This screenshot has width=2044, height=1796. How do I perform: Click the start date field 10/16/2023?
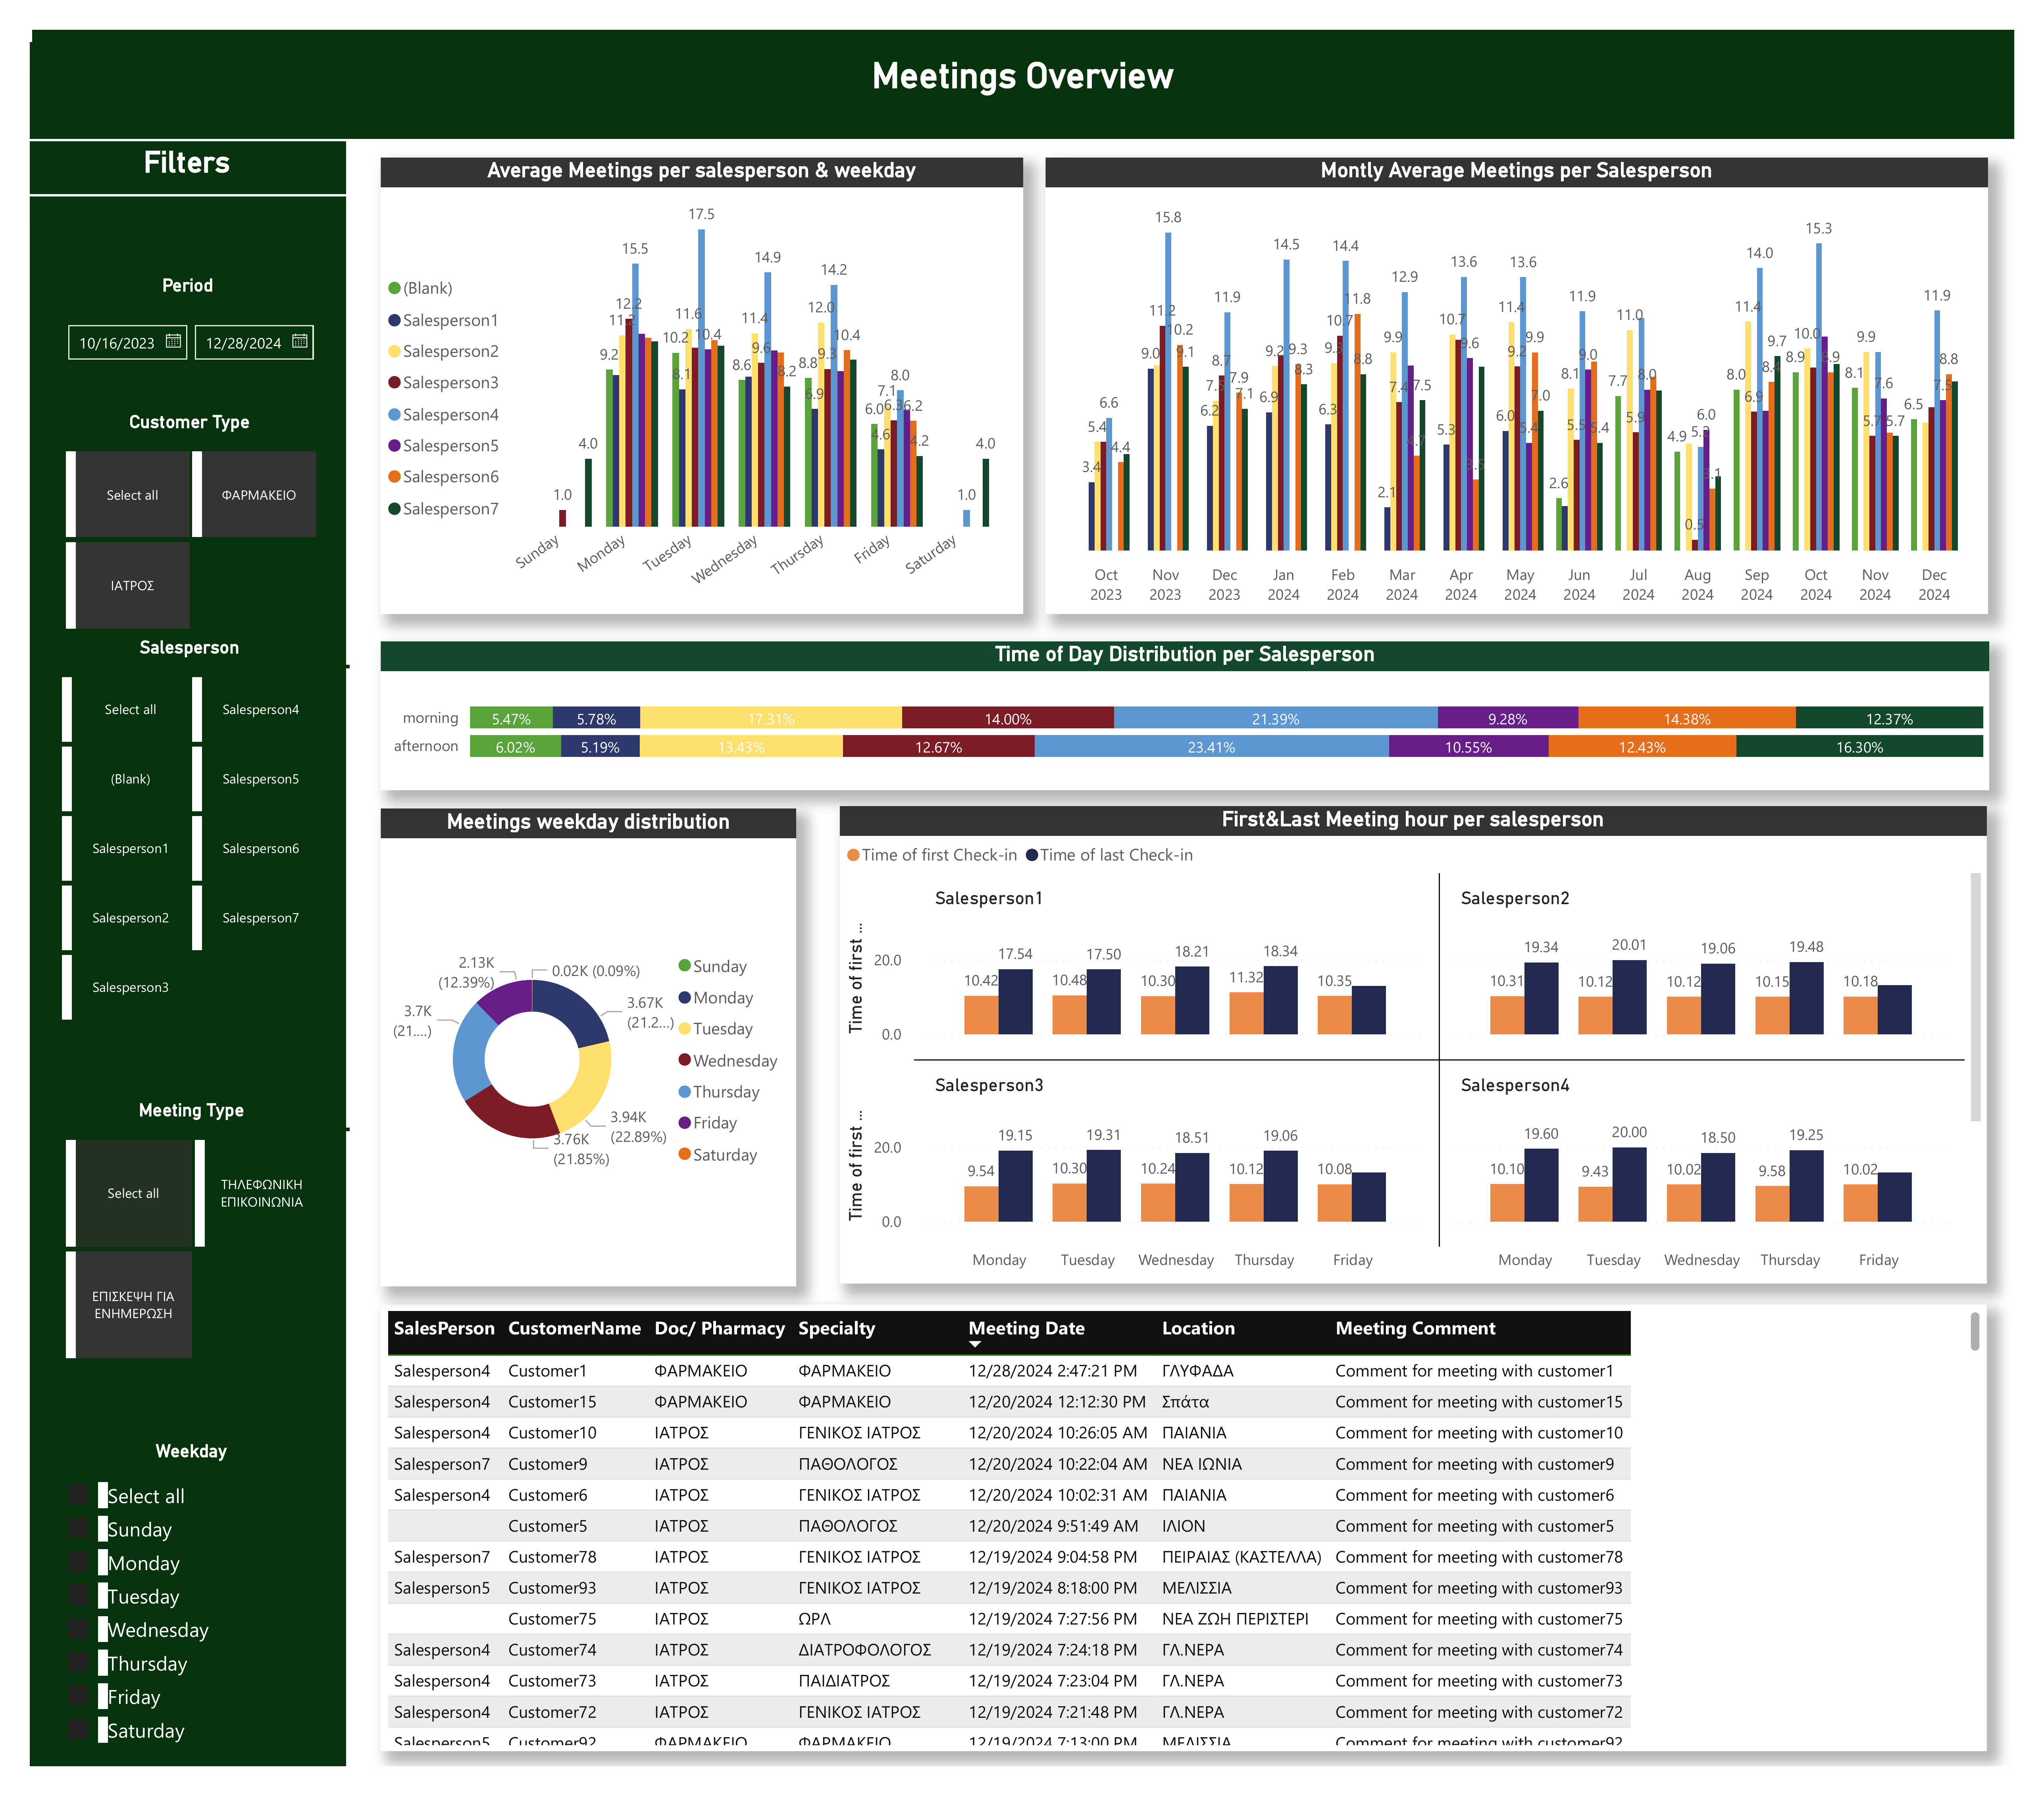point(117,343)
